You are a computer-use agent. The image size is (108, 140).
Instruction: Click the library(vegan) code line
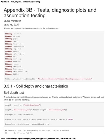(12, 64)
